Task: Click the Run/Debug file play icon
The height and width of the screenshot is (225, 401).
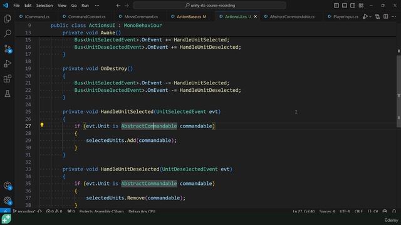Action: [x=365, y=17]
